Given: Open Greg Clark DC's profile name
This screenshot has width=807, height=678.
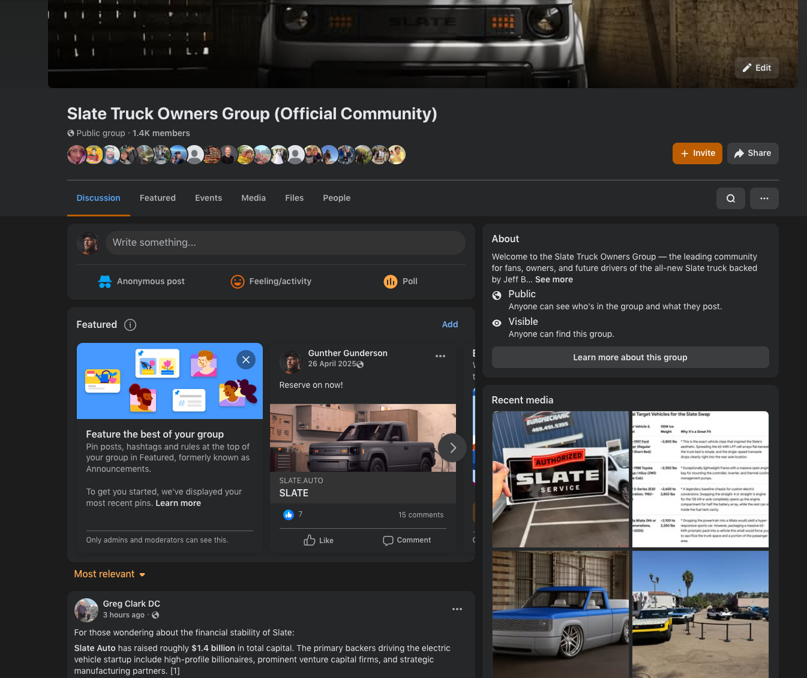Looking at the screenshot, I should point(131,604).
